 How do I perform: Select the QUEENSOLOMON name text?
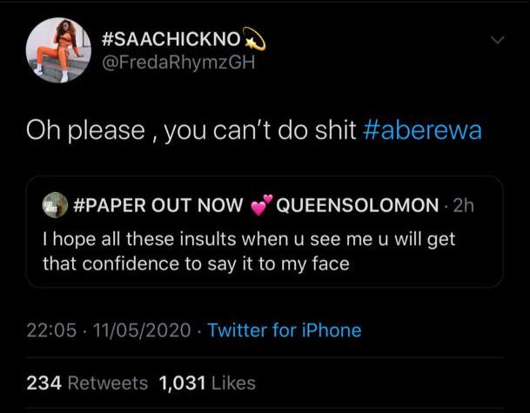358,205
